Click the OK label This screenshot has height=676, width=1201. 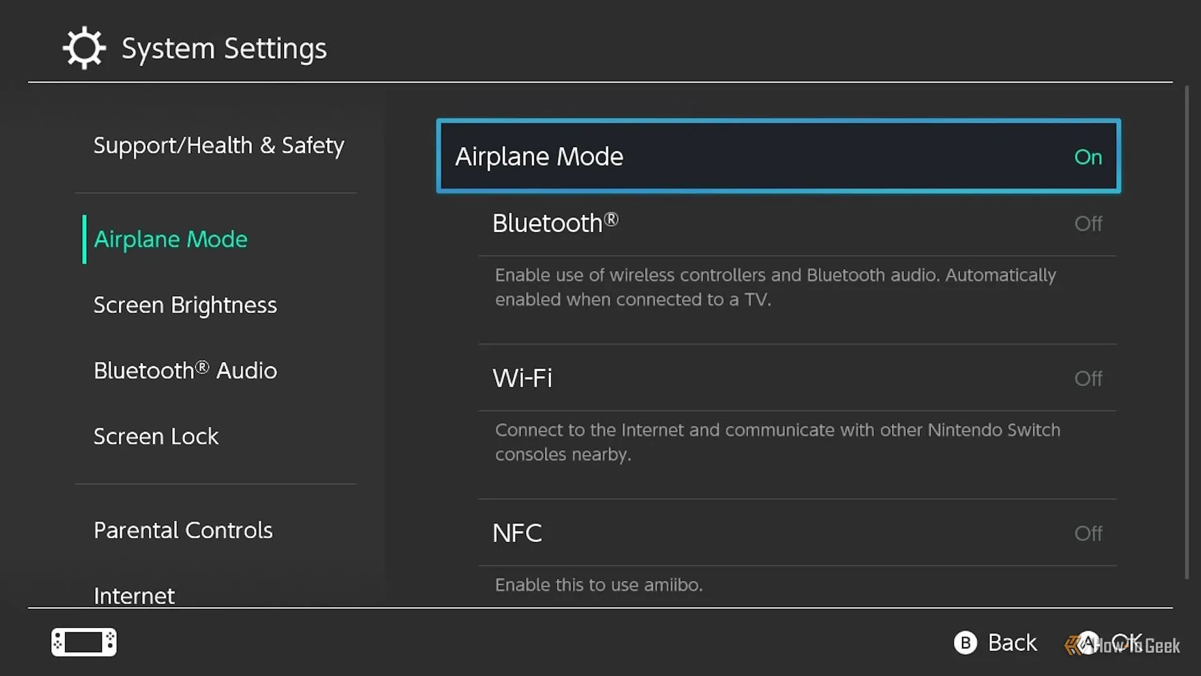click(x=1127, y=643)
